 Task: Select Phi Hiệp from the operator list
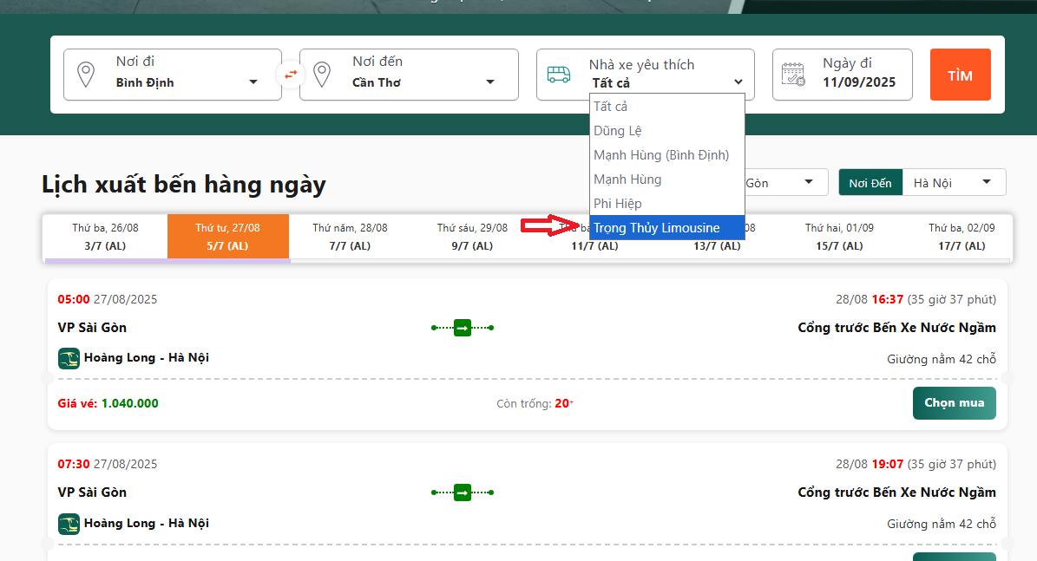pos(617,204)
